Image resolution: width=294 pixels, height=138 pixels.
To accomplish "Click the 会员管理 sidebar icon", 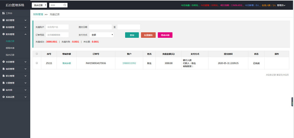I will point(3,62).
